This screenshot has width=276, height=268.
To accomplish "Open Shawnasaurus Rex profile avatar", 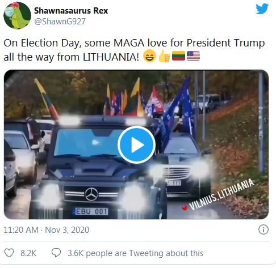I will (17, 15).
